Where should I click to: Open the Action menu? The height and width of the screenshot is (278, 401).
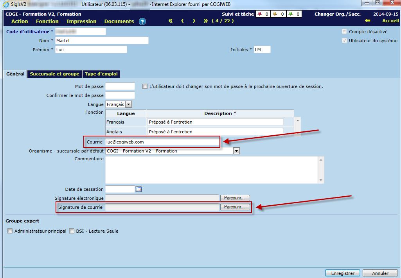[x=20, y=22]
